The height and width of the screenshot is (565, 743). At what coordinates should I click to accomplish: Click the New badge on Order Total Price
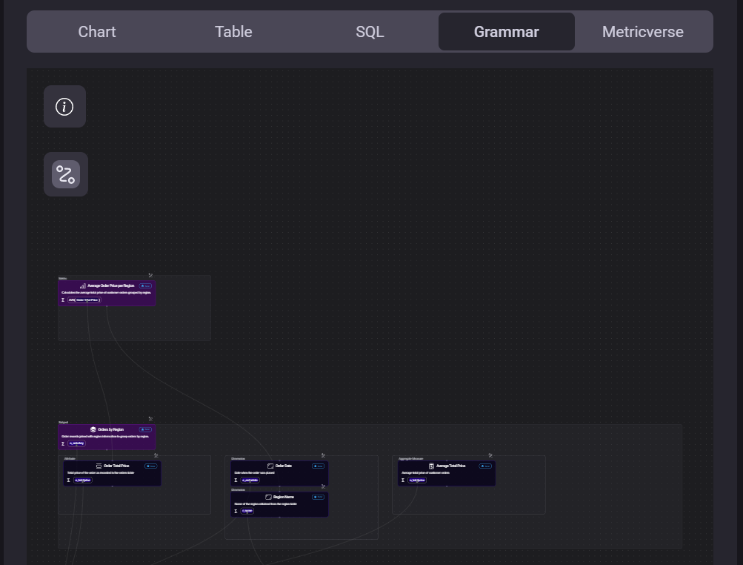click(151, 466)
